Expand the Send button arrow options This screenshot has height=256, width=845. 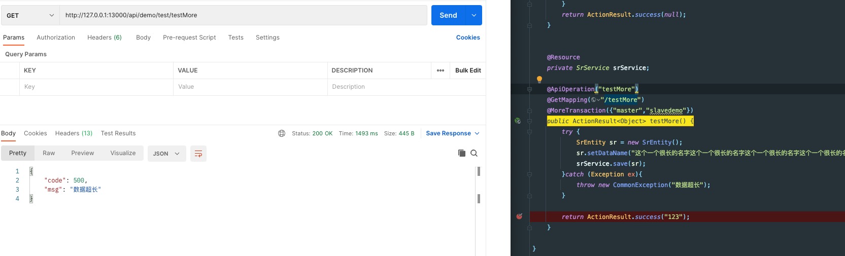coord(474,15)
